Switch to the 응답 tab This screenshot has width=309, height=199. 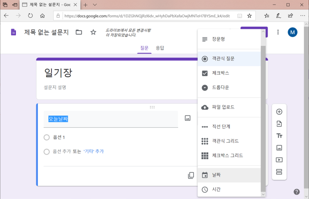coord(160,48)
